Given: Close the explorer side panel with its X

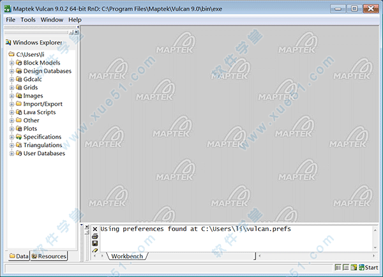Looking at the screenshot, I should click(x=77, y=33).
